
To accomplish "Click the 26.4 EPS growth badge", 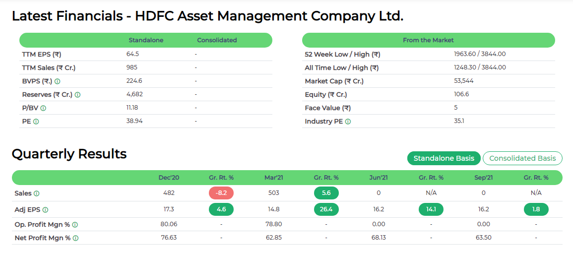I will click(x=326, y=209).
